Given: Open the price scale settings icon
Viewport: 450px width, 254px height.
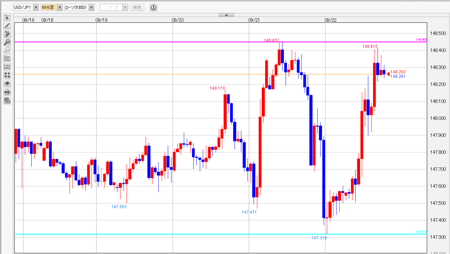Looking at the screenshot, I should (7, 67).
